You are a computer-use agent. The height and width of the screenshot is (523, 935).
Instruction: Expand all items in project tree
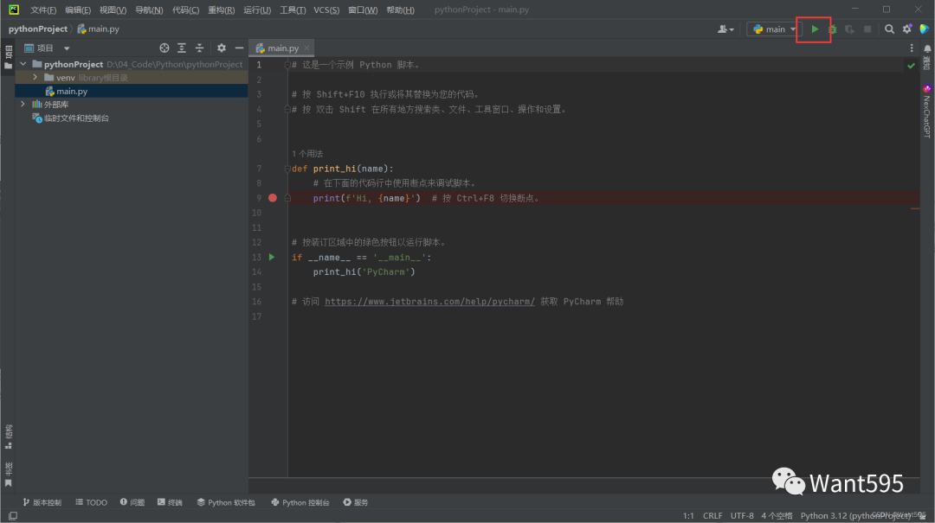(x=182, y=48)
